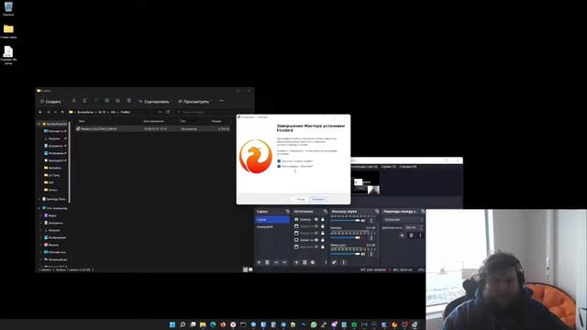The image size is (587, 330).
Task: Click Назад button in Firebird installer
Action: pos(300,200)
